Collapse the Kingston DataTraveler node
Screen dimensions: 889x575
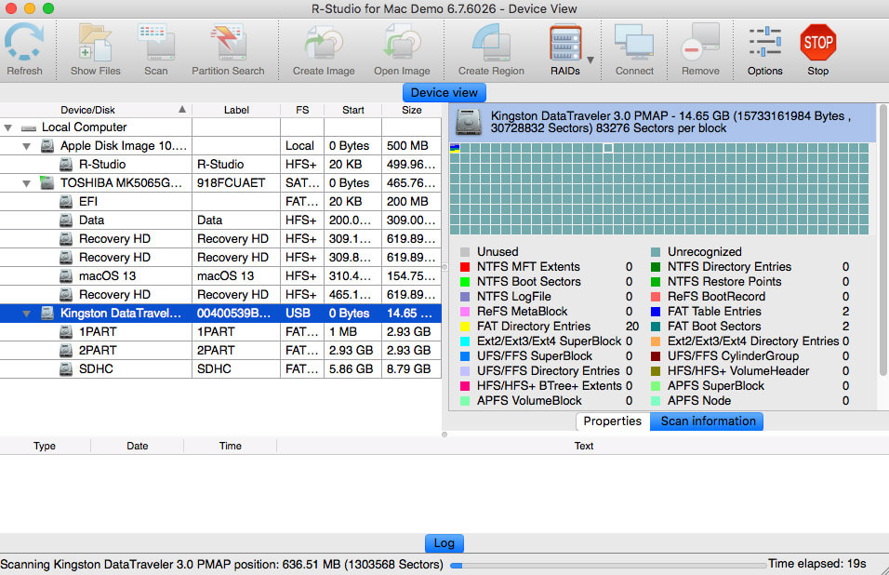coord(26,314)
